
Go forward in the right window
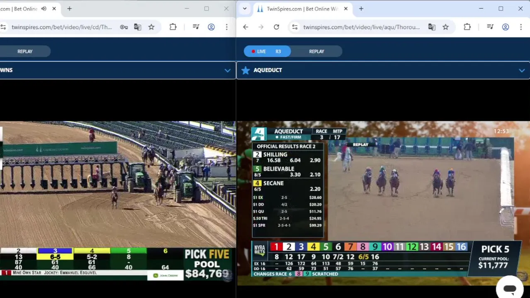point(261,27)
